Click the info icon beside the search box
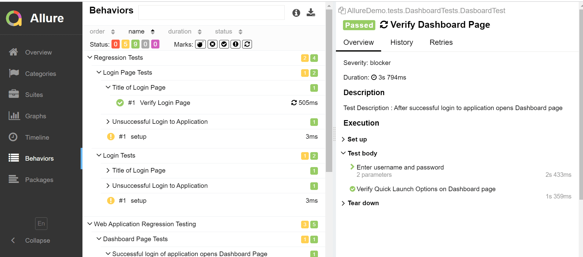Screen dimensions: 583x257 (x=296, y=13)
